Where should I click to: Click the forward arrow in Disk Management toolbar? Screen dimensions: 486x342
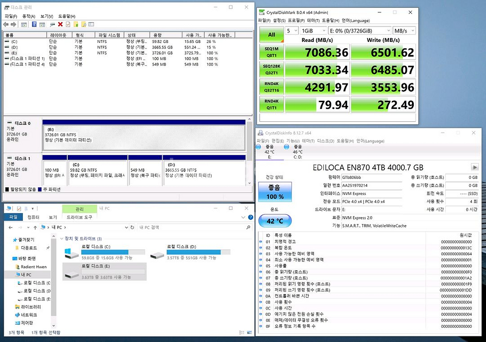pyautogui.click(x=13, y=25)
